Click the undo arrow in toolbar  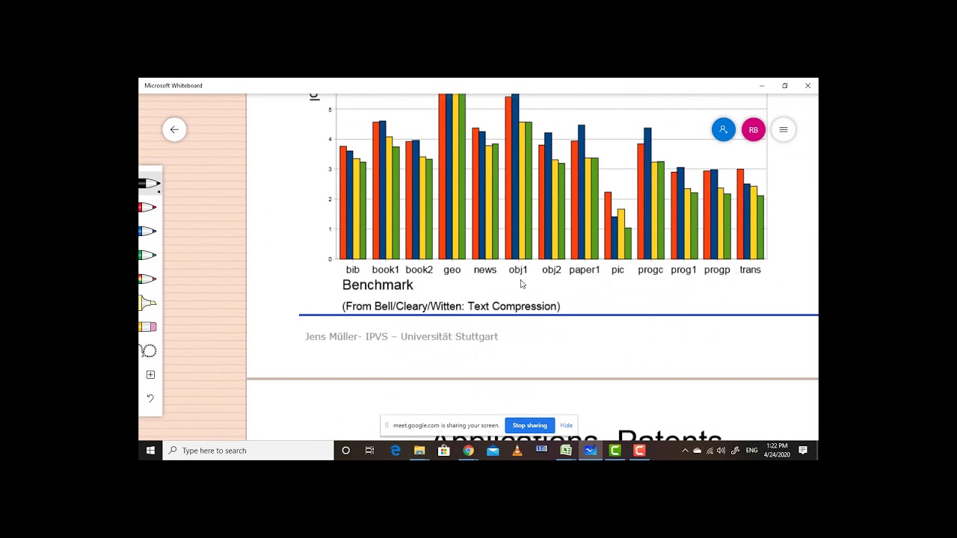pos(150,398)
